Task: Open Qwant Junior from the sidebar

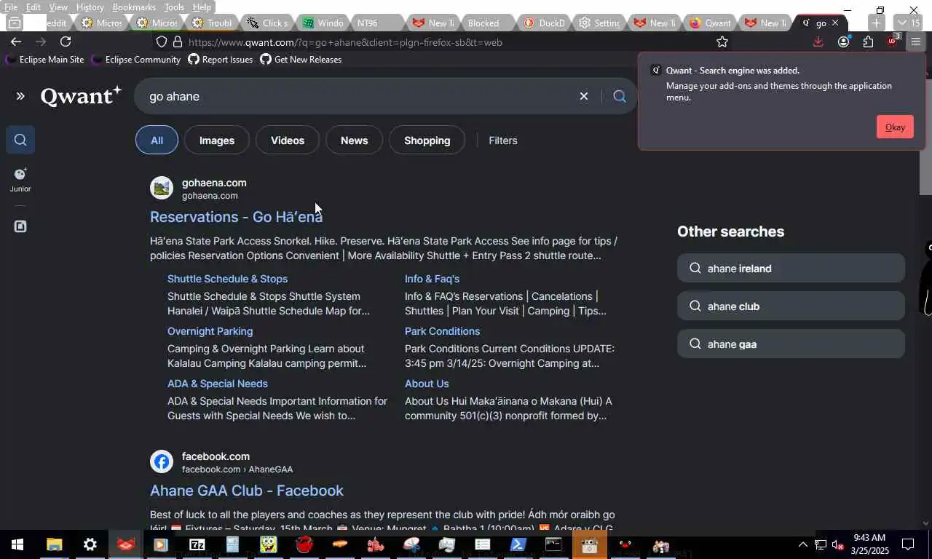Action: 20,180
